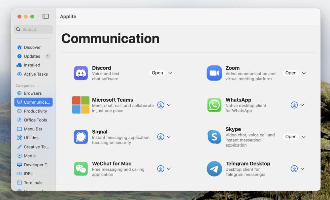This screenshot has width=330, height=200.
Task: Download Signal with its install icon
Action: [161, 137]
